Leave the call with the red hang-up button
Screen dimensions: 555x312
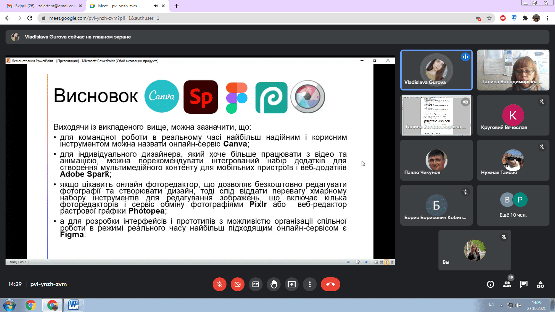click(331, 284)
